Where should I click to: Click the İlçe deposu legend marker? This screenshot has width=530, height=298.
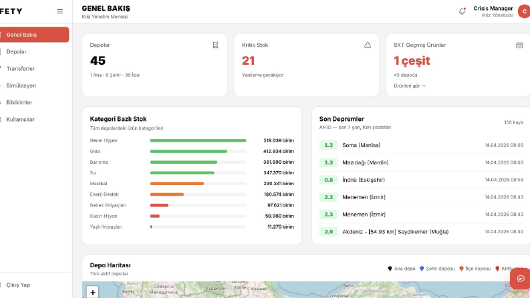pyautogui.click(x=461, y=269)
